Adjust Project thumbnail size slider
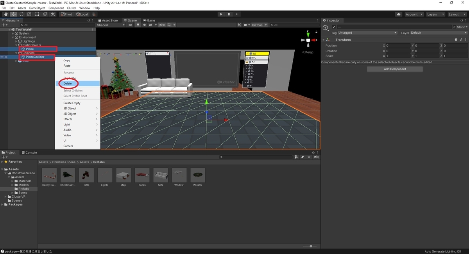Image resolution: width=469 pixels, height=254 pixels. (311, 246)
